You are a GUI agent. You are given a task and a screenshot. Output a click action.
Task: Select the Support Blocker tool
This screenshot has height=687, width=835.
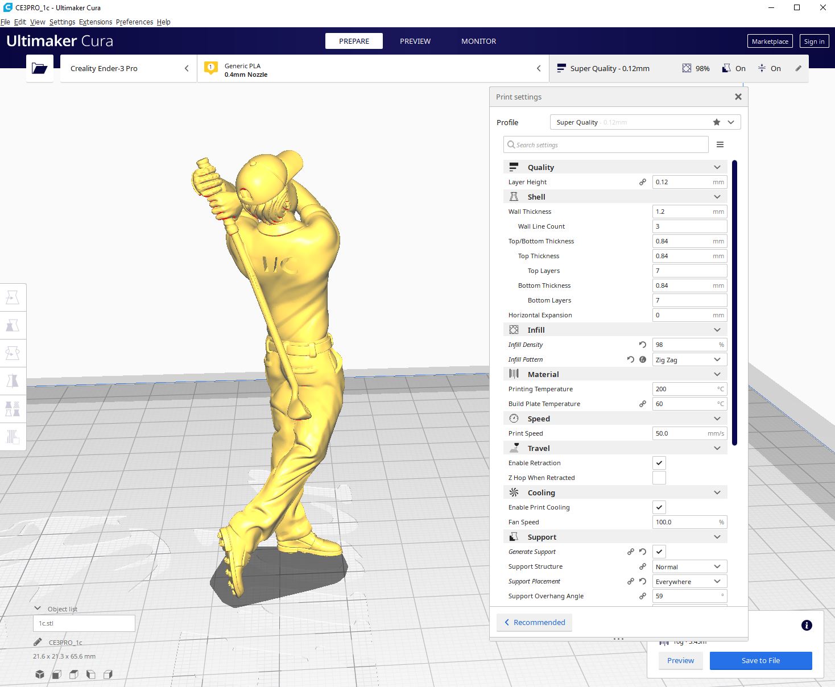tap(13, 437)
